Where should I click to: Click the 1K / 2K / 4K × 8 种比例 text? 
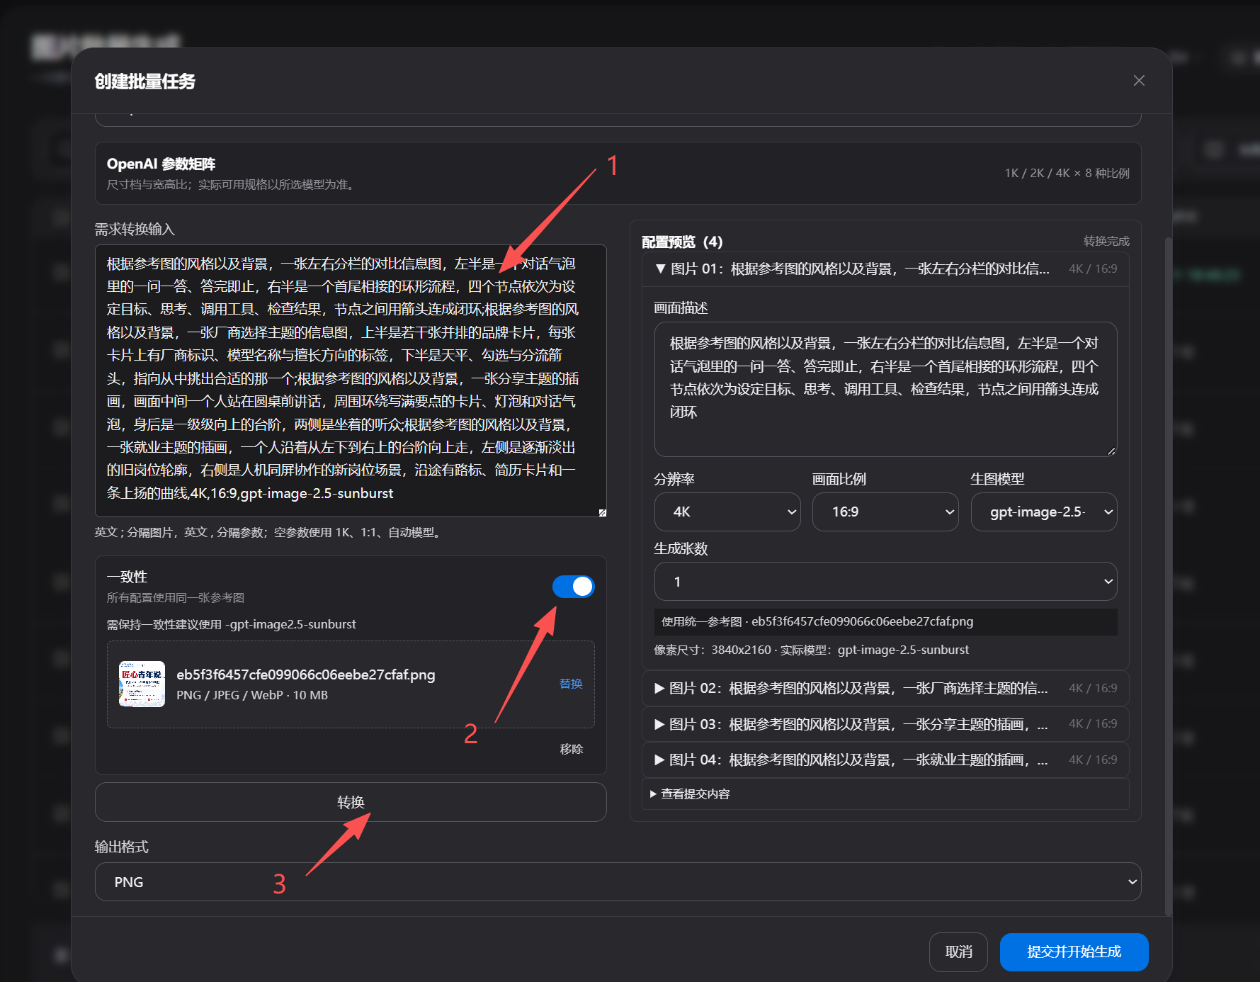[1067, 174]
